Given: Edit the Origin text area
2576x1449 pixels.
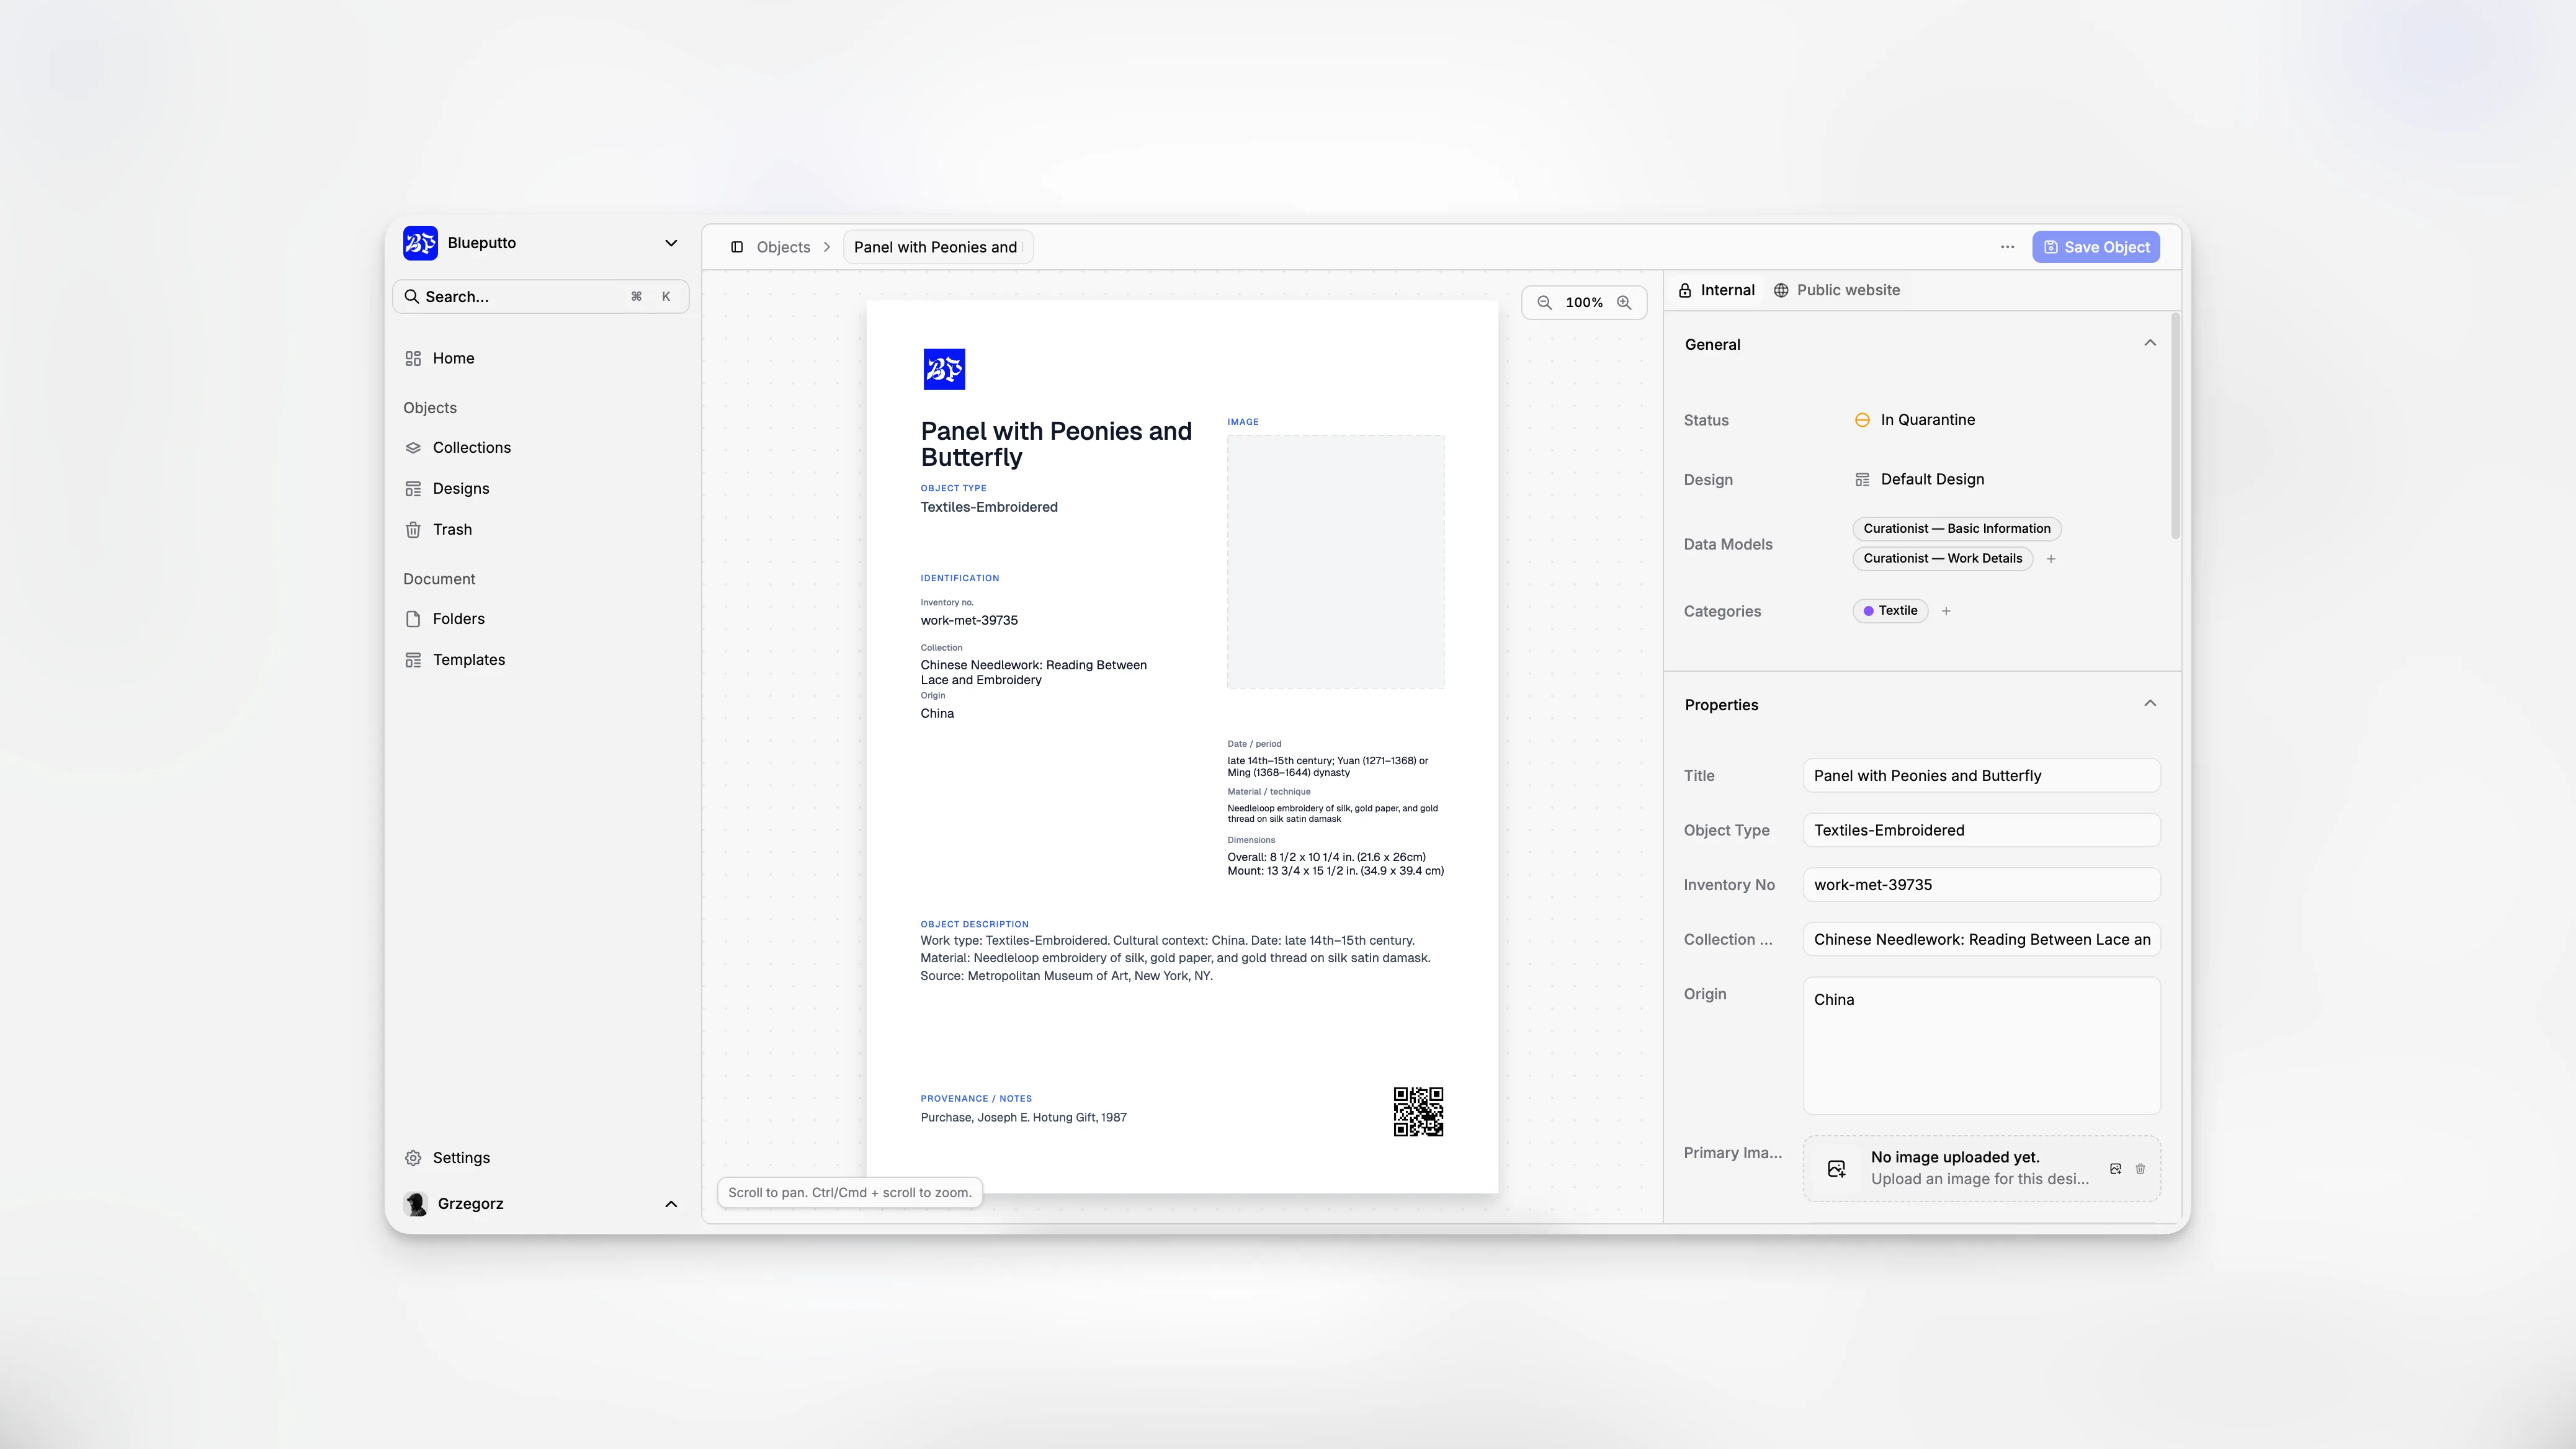Looking at the screenshot, I should coord(1981,1046).
